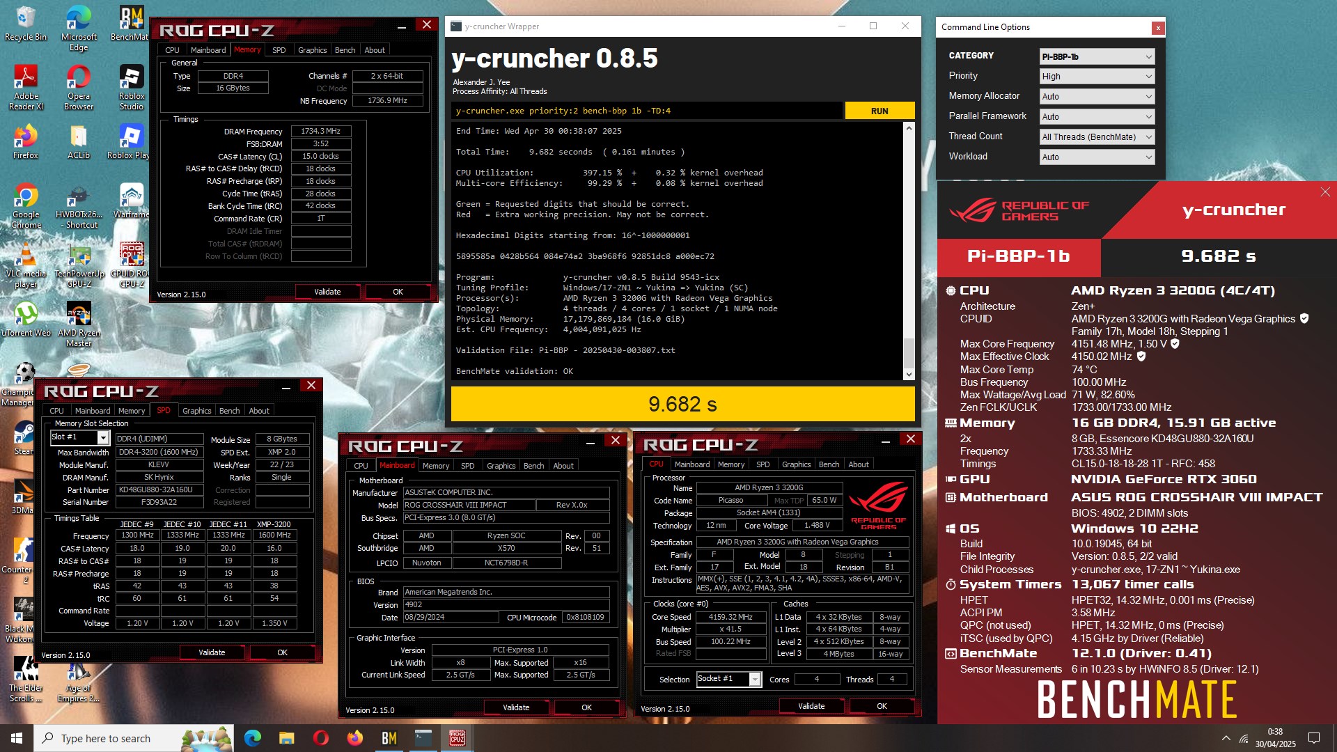Image resolution: width=1337 pixels, height=752 pixels.
Task: Expand Memory Allocator dropdown
Action: pos(1097,97)
